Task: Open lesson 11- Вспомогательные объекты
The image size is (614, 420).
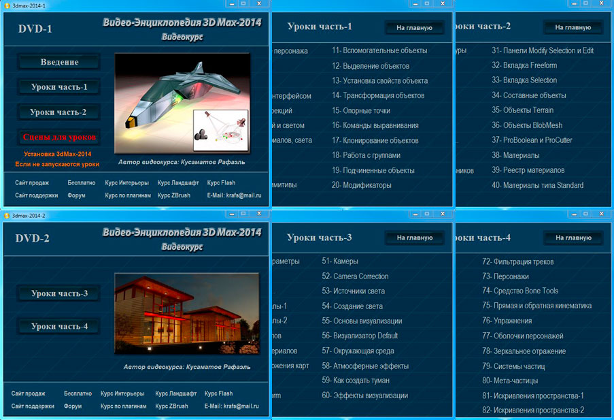Action: 379,50
